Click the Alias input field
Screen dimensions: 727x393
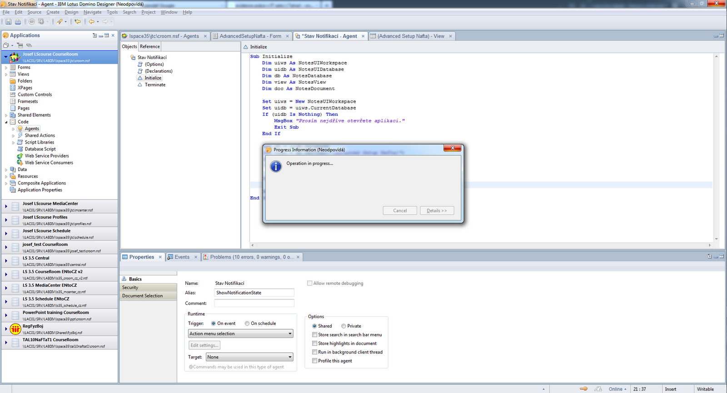[254, 293]
